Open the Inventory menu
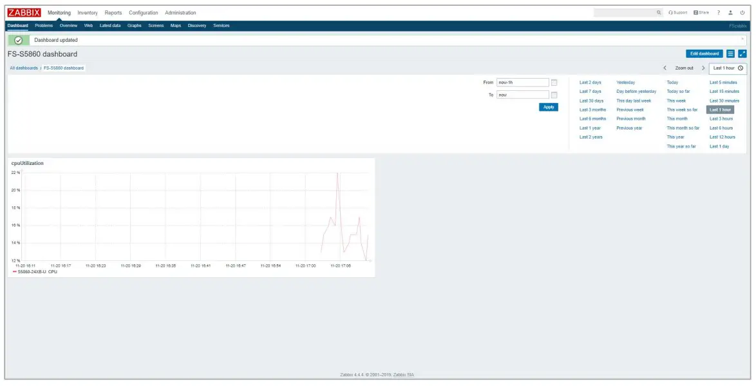Screen dimensions: 756x386 point(88,12)
